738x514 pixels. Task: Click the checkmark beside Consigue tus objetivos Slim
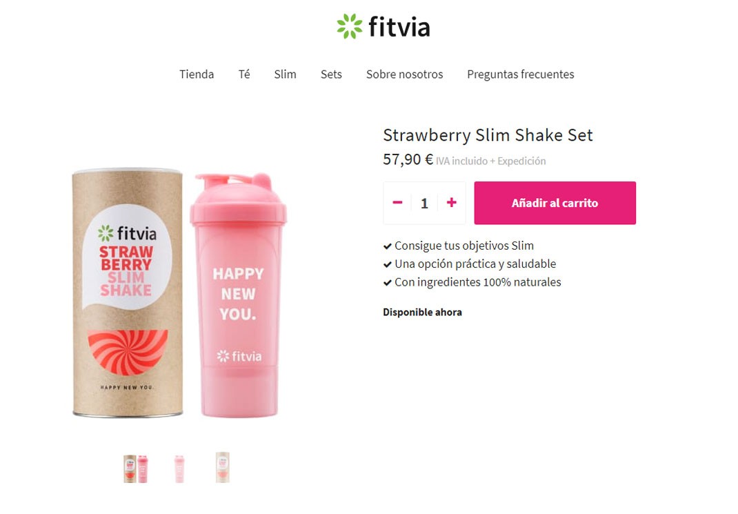(388, 246)
